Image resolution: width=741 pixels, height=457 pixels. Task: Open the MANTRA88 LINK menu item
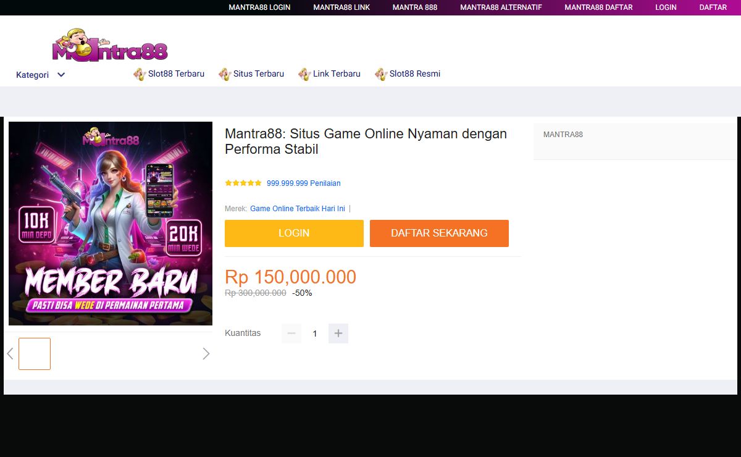click(x=341, y=7)
